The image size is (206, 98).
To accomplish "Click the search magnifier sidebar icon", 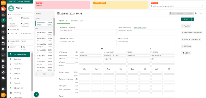I will [3, 32].
